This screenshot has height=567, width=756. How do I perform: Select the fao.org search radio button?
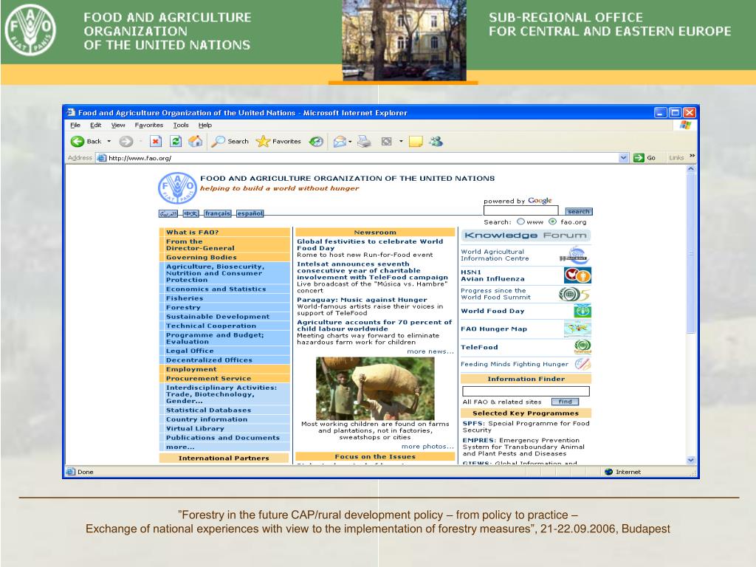point(552,221)
